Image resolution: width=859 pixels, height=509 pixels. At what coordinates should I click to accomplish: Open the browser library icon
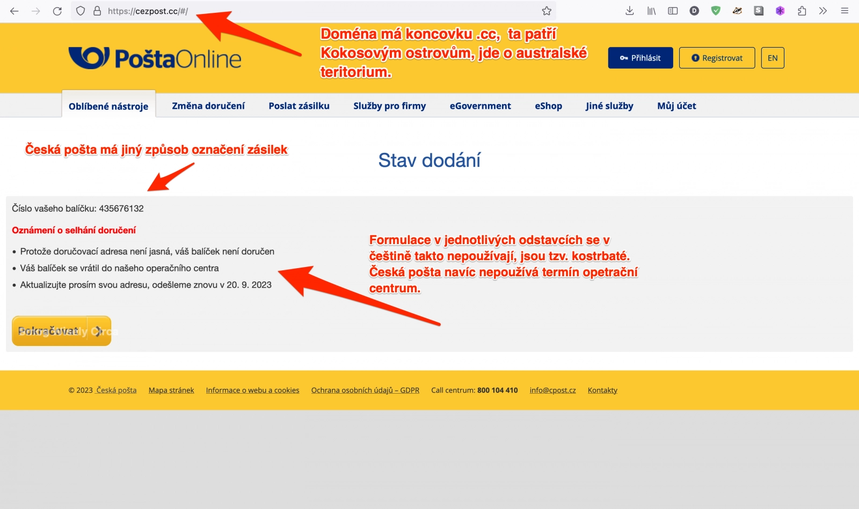tap(651, 11)
